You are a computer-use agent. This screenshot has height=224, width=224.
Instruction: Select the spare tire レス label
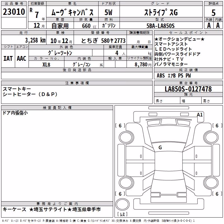click(122, 214)
